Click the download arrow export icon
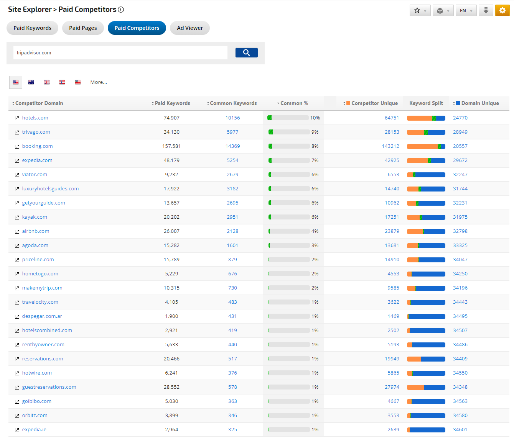Image resolution: width=514 pixels, height=437 pixels. (486, 10)
